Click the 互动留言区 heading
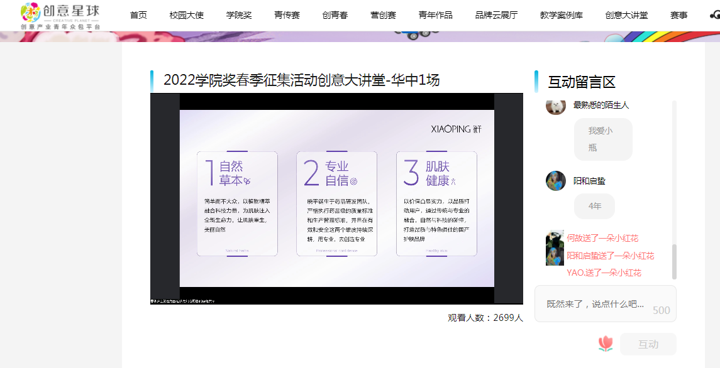This screenshot has height=368, width=720. coord(581,82)
